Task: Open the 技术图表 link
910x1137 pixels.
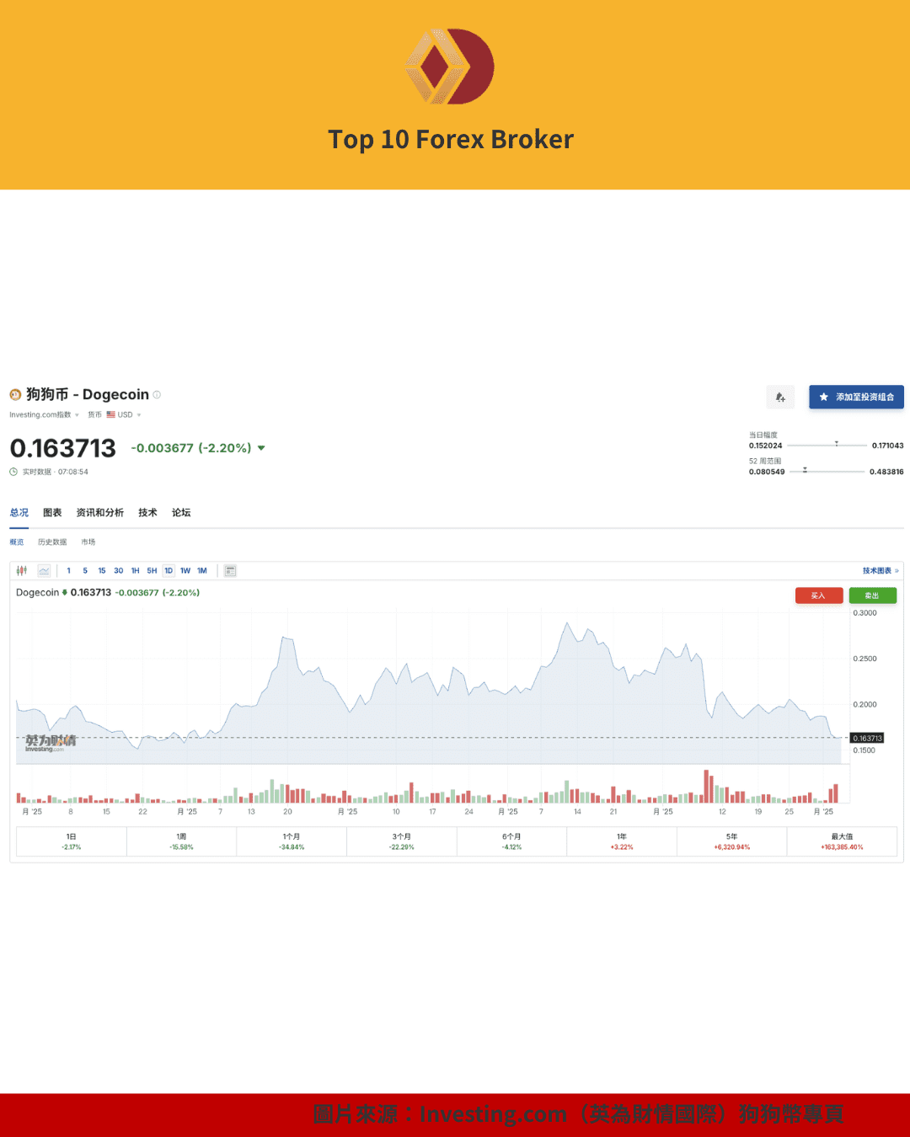Action: [876, 570]
